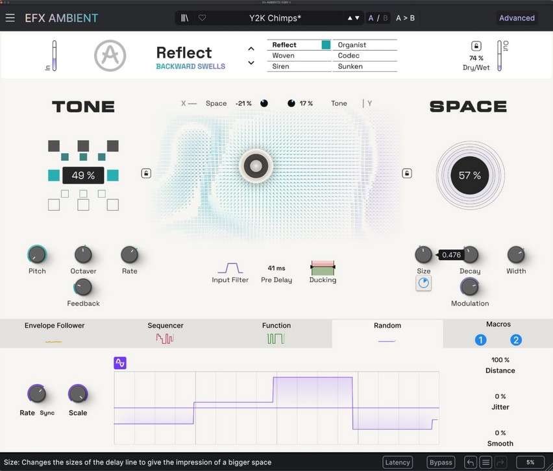Click the Advanced button
The image size is (553, 471).
pyautogui.click(x=517, y=18)
